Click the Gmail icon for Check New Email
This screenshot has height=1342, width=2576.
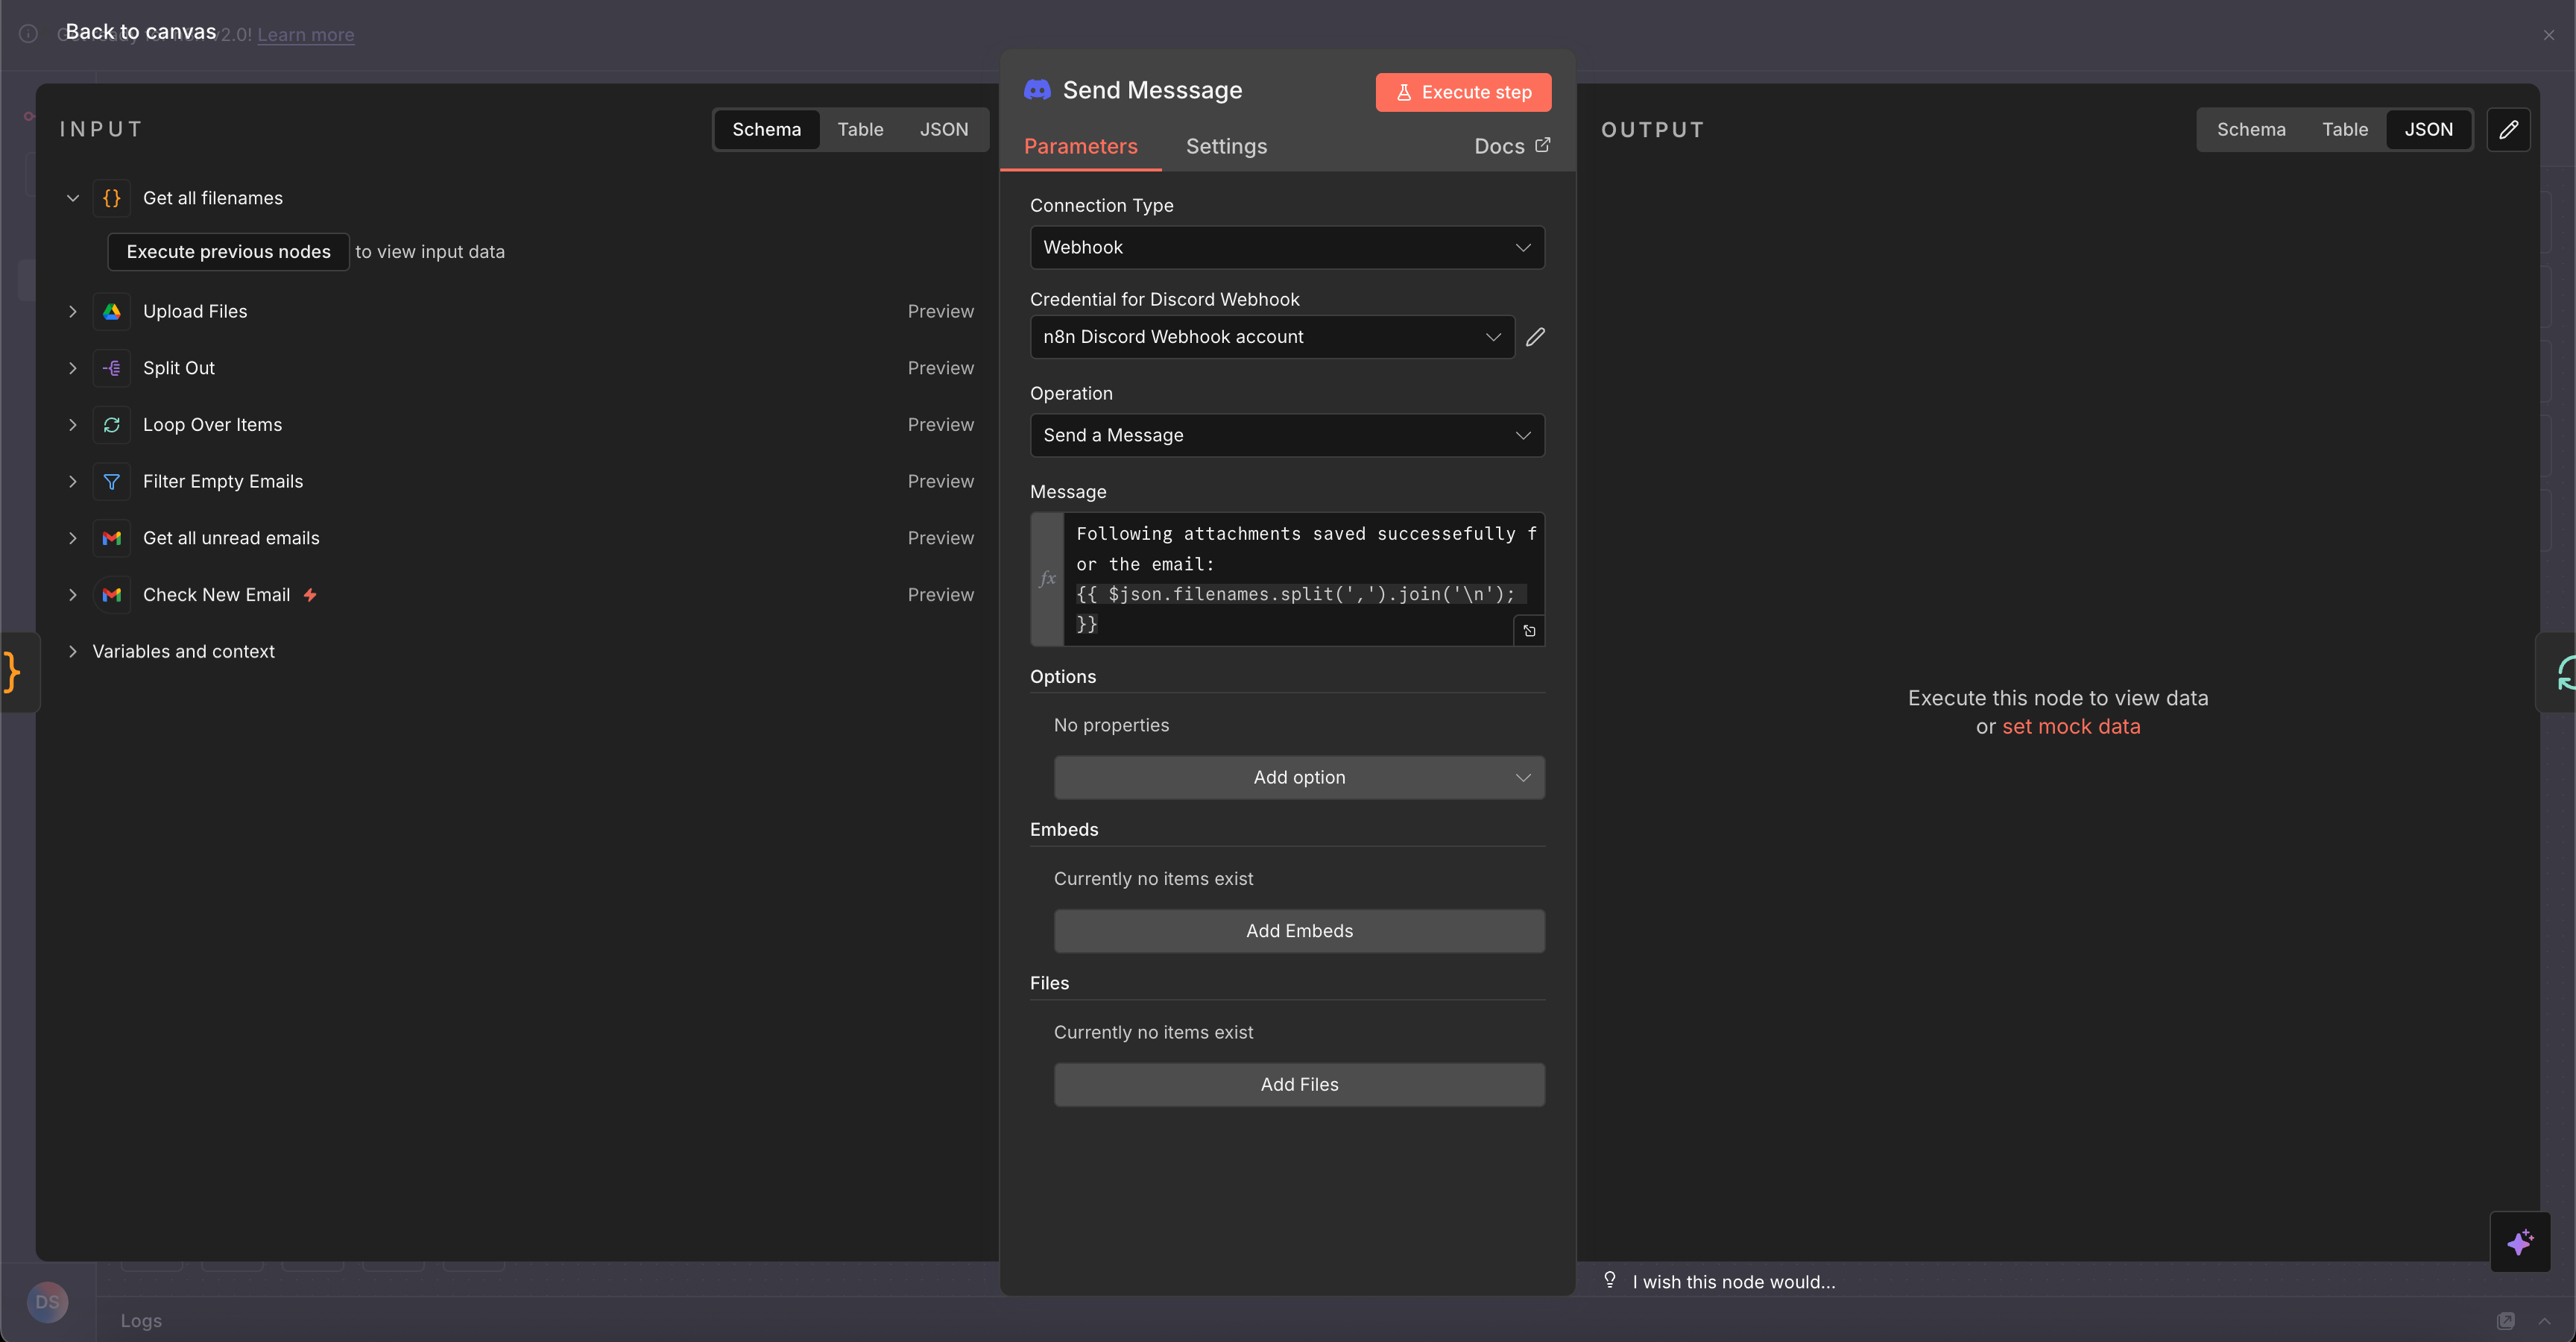coord(112,595)
